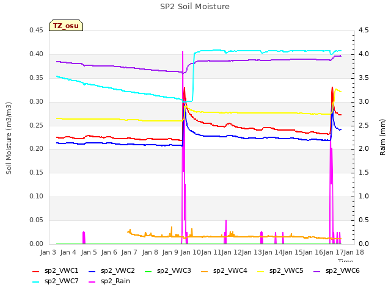The width and height of the screenshot is (391, 293).
Task: Select the sp2_VWC7 legend label
Action: click(x=61, y=281)
